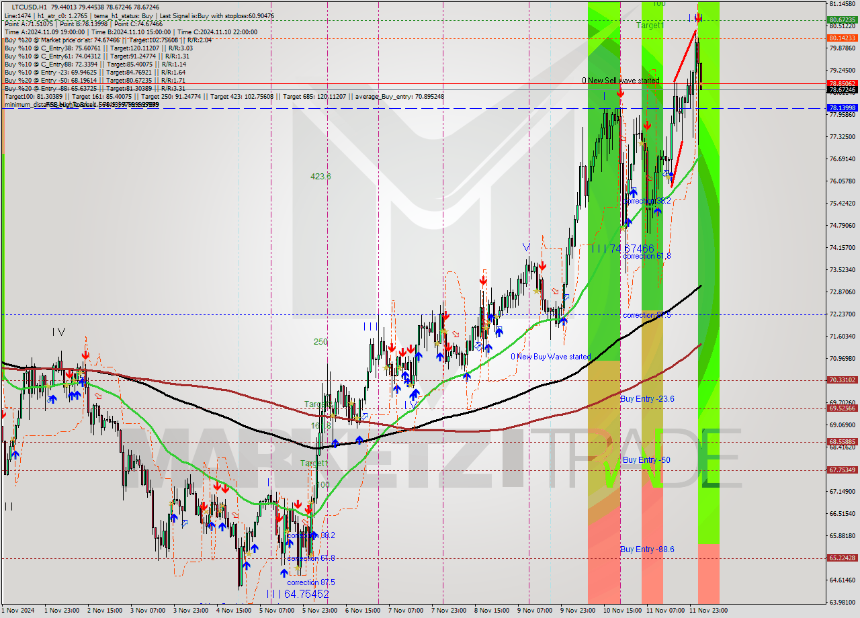The height and width of the screenshot is (618, 860).
Task: Click the 67.14900 price axis value
Action: click(x=842, y=491)
